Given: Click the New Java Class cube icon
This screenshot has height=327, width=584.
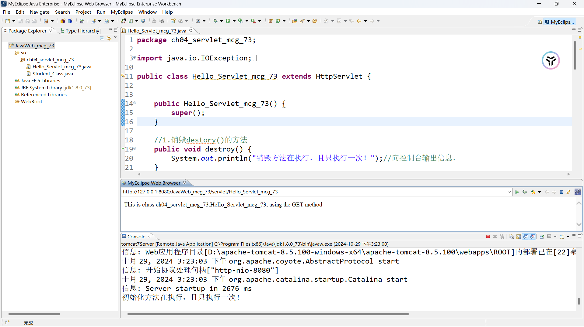Looking at the screenshot, I should click(70, 21).
